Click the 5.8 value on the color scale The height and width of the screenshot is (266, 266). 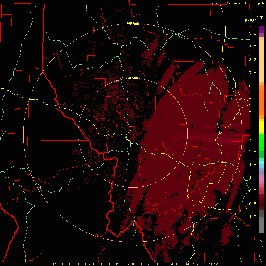pyautogui.click(x=253, y=99)
